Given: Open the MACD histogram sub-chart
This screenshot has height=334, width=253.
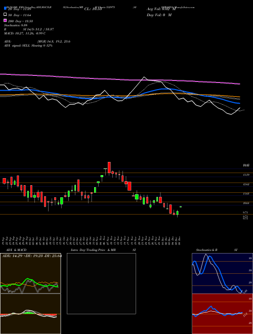Looking at the screenshot, I should coord(30,314).
